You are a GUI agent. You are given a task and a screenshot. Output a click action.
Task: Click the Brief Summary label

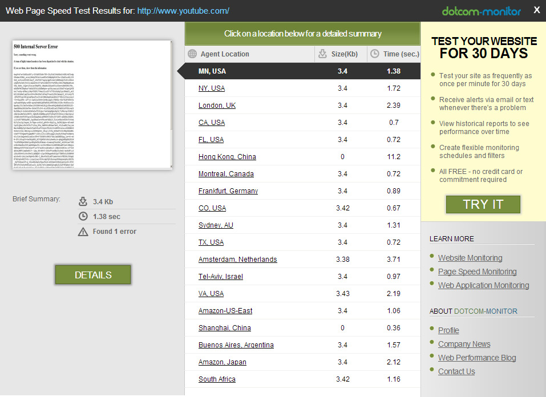point(36,199)
